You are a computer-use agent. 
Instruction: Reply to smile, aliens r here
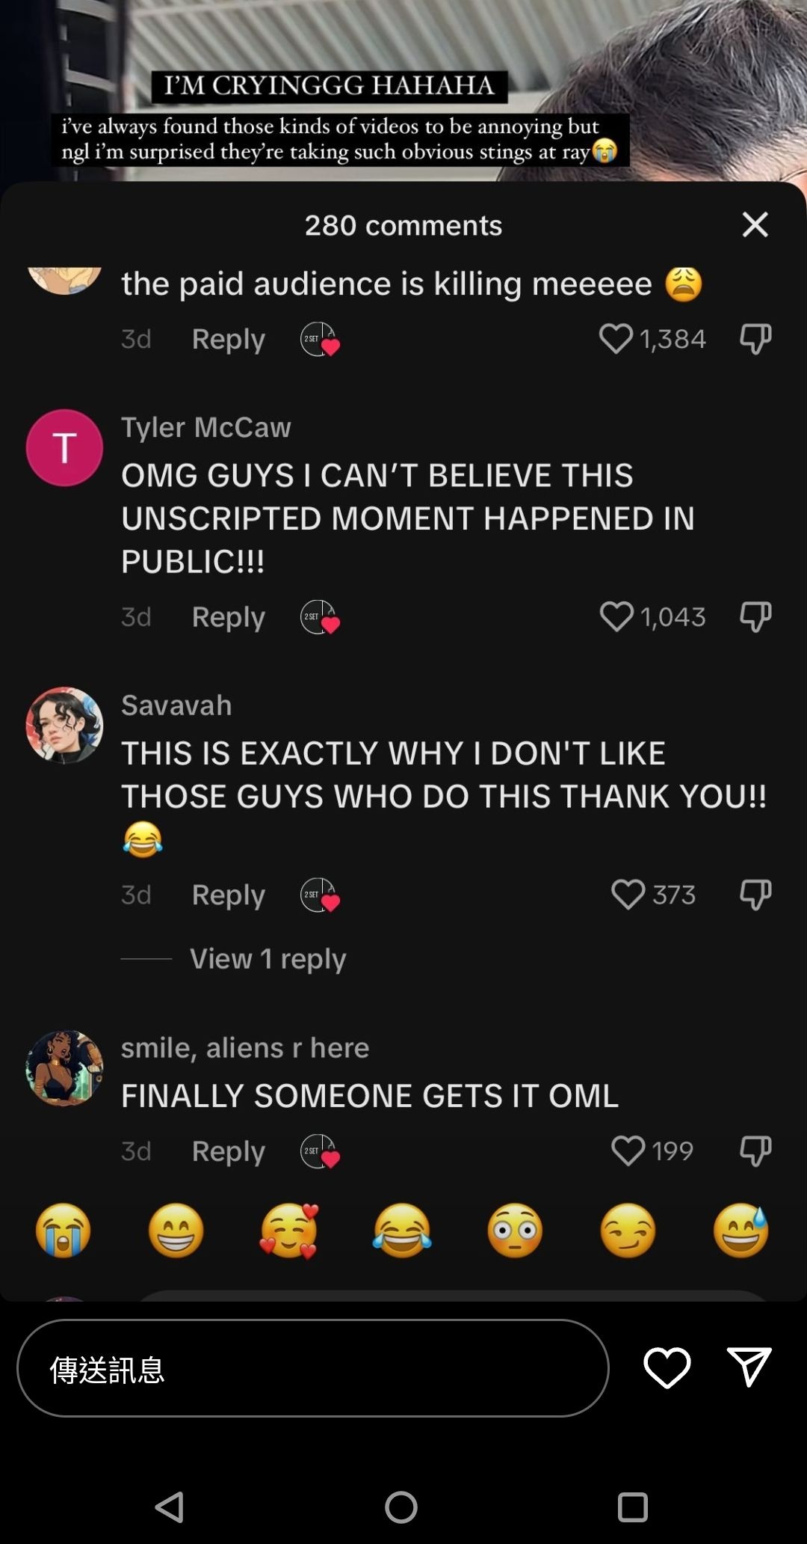tap(228, 1151)
